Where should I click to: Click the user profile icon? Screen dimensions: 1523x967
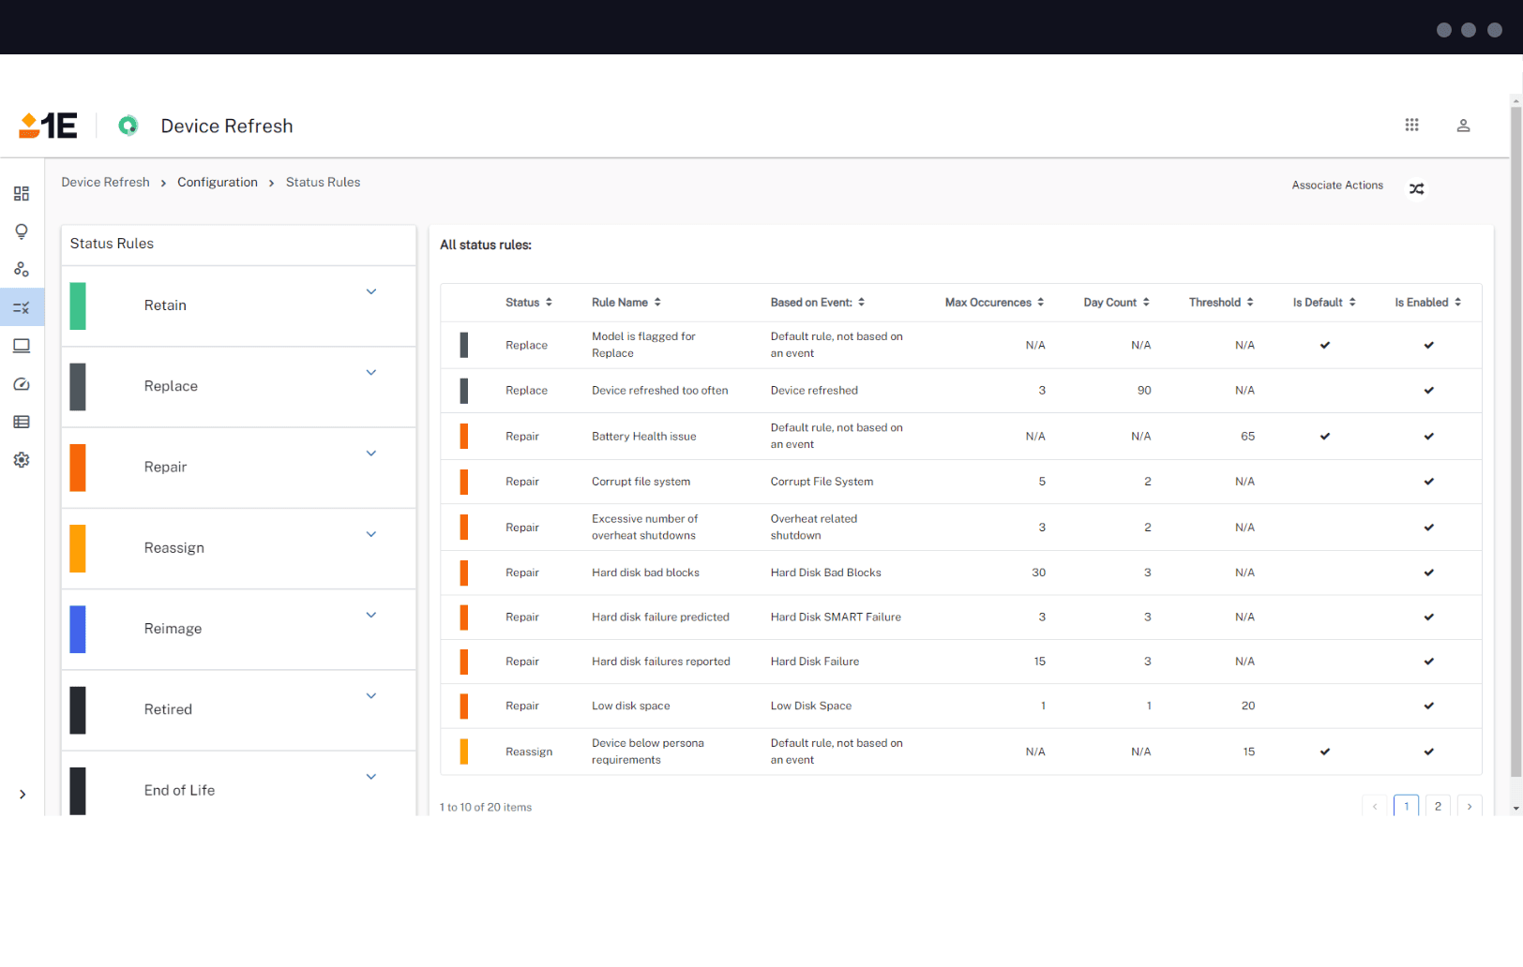1464,125
